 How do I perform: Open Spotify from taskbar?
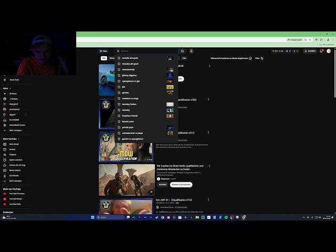[x=226, y=217]
